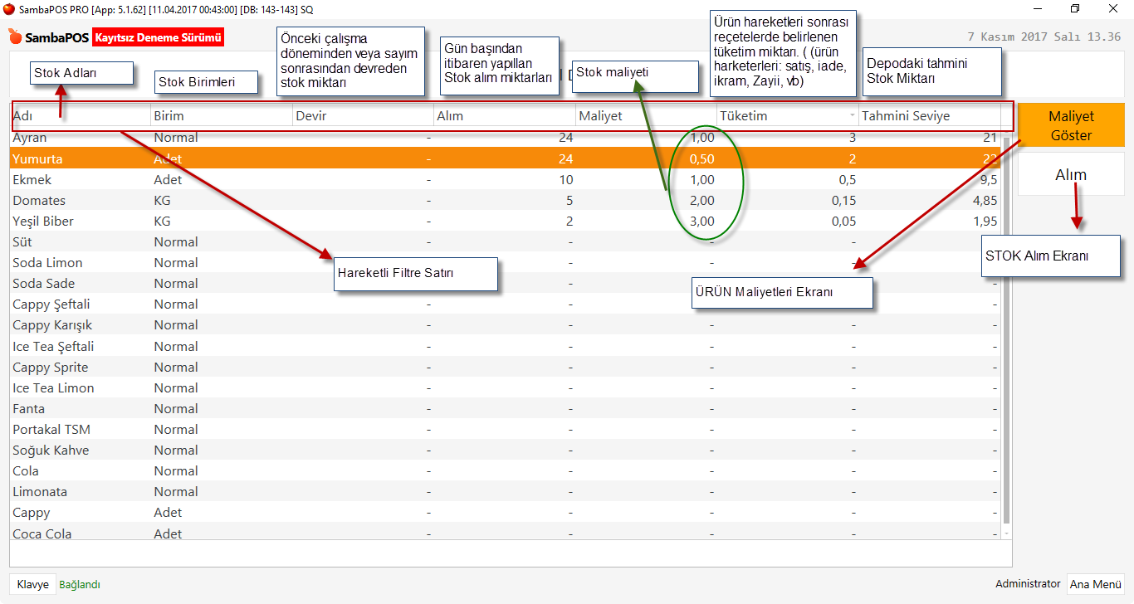The height and width of the screenshot is (604, 1134).
Task: Click the app icon in the title bar
Action: coord(9,8)
